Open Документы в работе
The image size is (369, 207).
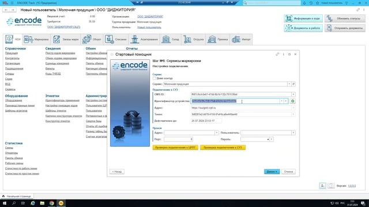[303, 28]
